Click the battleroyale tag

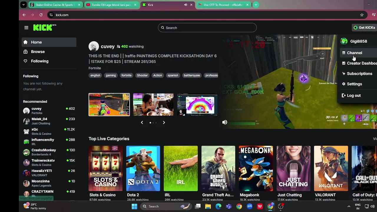[192, 75]
